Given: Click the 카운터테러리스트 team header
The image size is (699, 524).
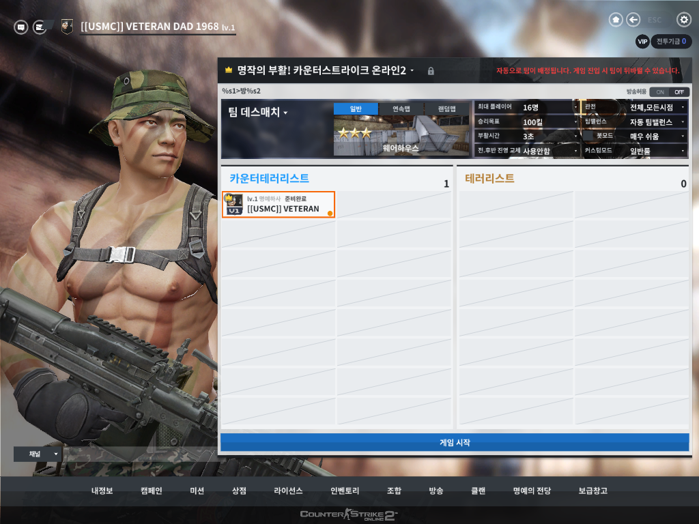Looking at the screenshot, I should [269, 179].
